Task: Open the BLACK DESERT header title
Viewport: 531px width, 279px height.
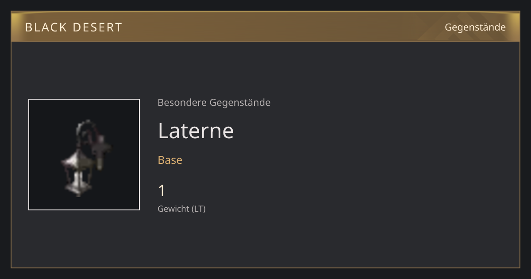Action: (x=73, y=27)
